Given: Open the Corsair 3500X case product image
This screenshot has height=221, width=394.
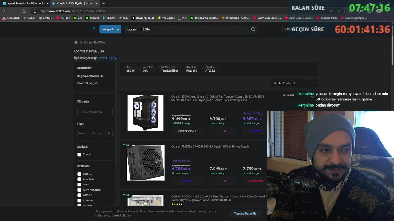Looking at the screenshot, I should (146, 113).
